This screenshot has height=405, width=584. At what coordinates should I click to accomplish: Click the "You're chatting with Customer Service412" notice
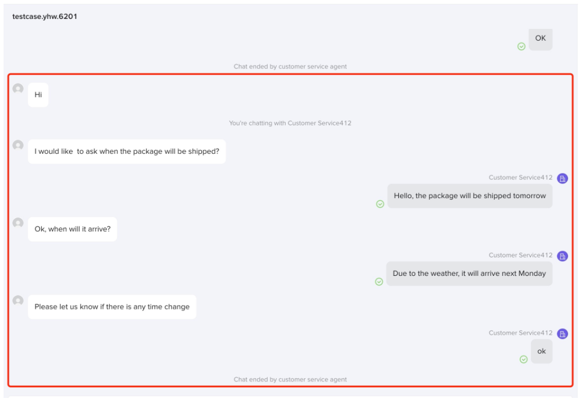pos(290,123)
